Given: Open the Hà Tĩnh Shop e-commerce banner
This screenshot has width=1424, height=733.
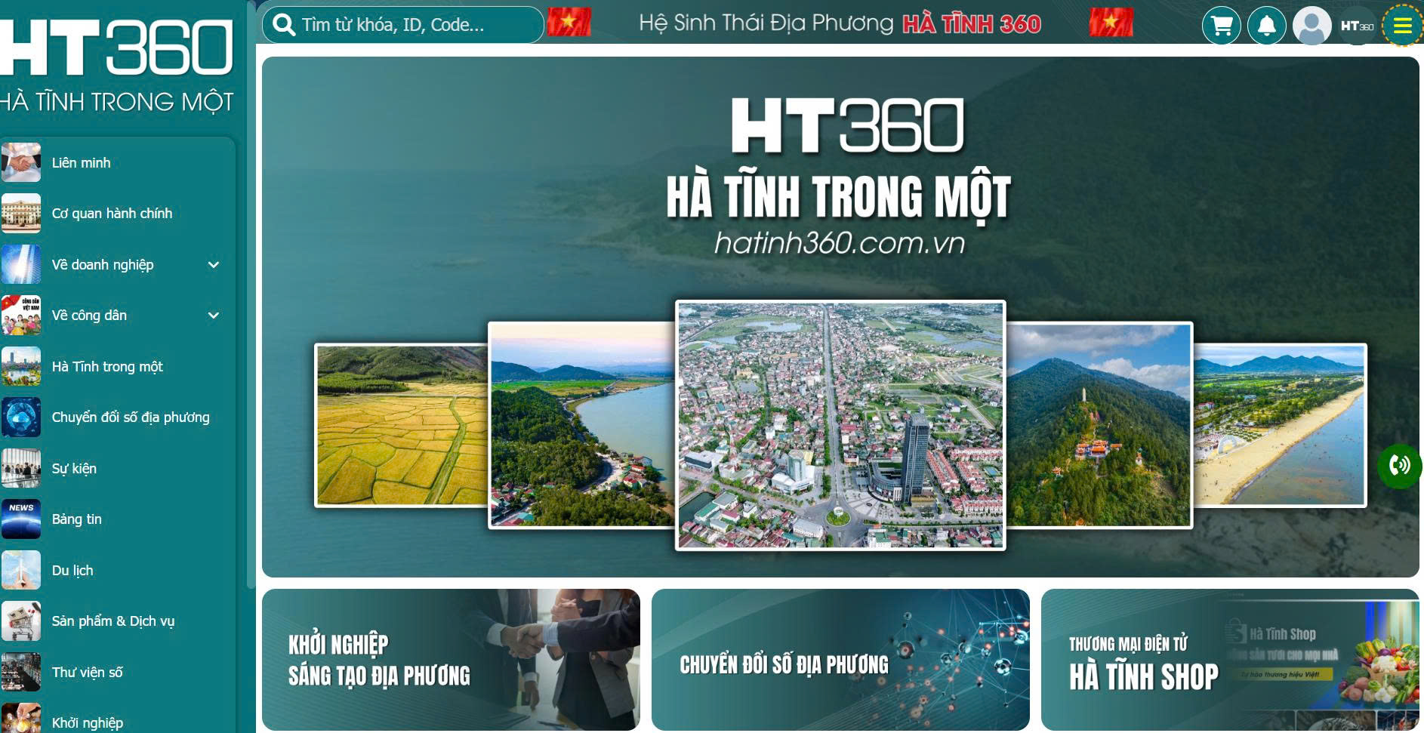Looking at the screenshot, I should coord(1229,660).
